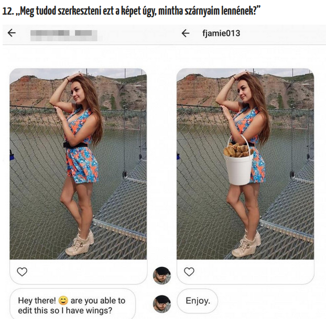Open the original photo of the woman
The height and width of the screenshot is (319, 326).
(78, 164)
